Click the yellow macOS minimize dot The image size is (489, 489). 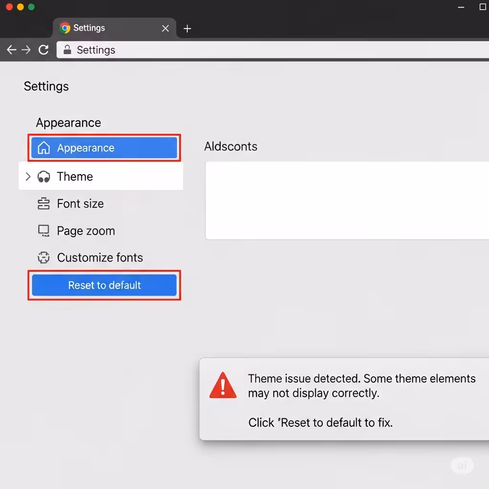(20, 7)
